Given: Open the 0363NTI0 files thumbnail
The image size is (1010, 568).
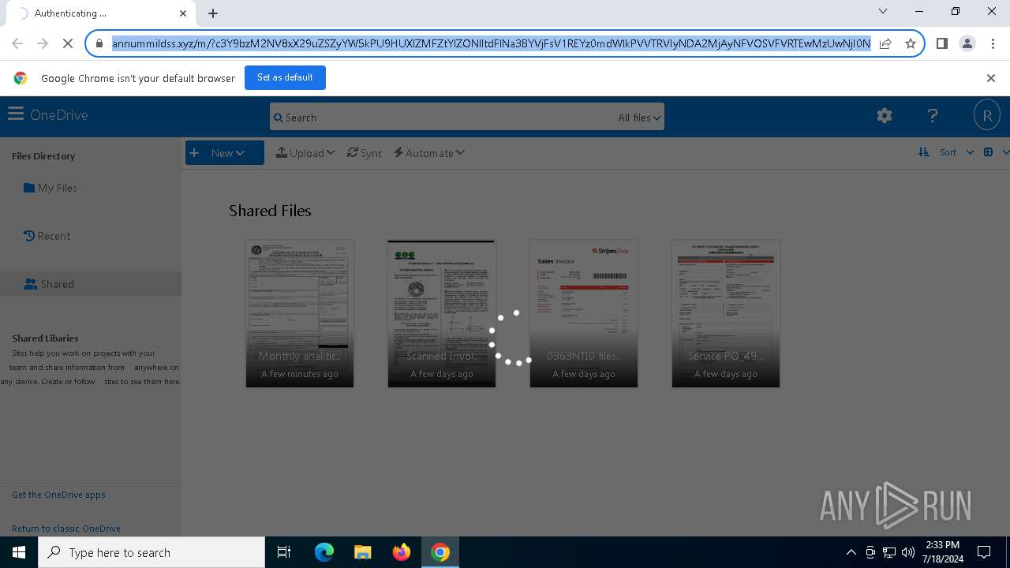Looking at the screenshot, I should point(584,314).
